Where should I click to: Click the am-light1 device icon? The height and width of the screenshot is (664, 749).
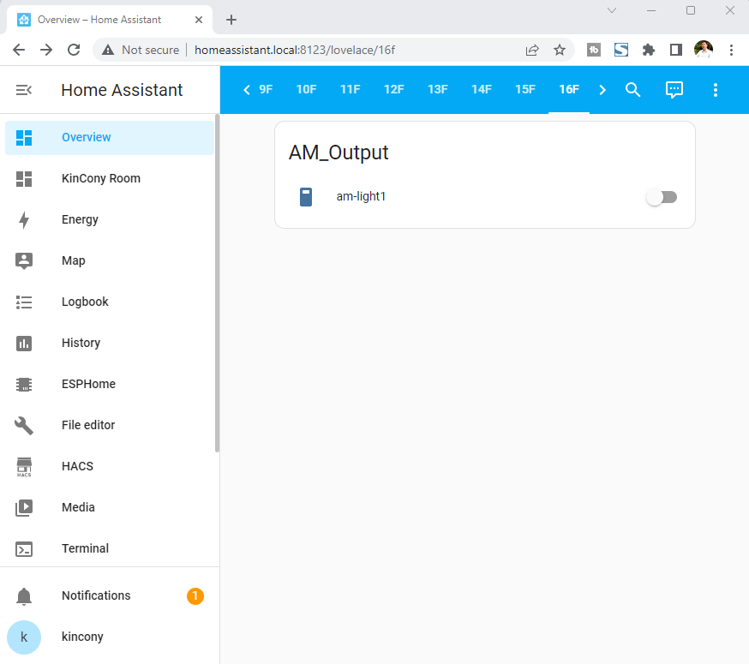click(306, 197)
